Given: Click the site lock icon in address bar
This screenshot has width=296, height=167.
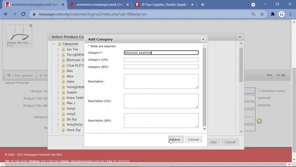Looking at the screenshot, I should coord(34,14).
